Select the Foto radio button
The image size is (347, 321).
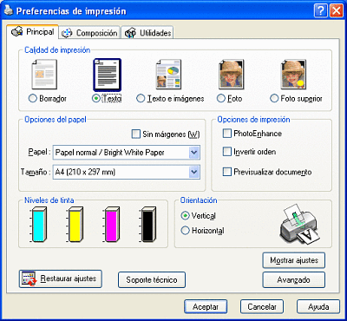[221, 99]
